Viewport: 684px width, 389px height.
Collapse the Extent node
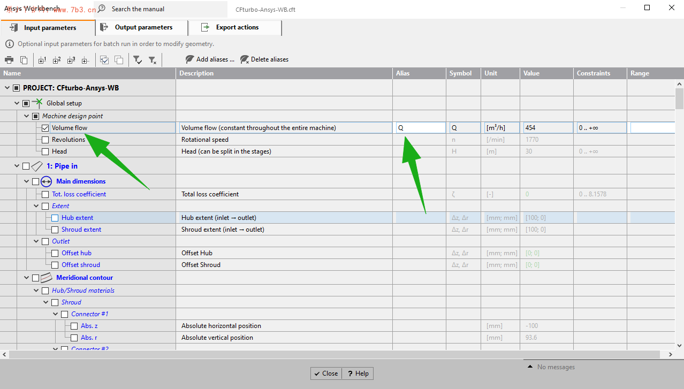[x=36, y=206]
